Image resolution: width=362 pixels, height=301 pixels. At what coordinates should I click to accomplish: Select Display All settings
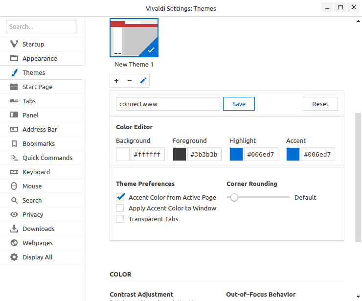point(41,257)
